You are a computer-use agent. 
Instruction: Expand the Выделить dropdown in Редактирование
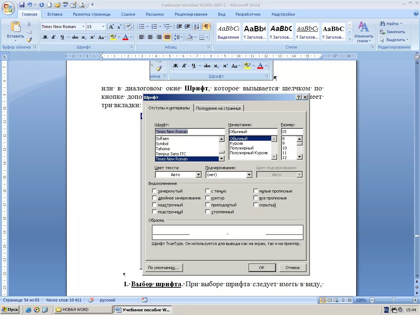(407, 40)
